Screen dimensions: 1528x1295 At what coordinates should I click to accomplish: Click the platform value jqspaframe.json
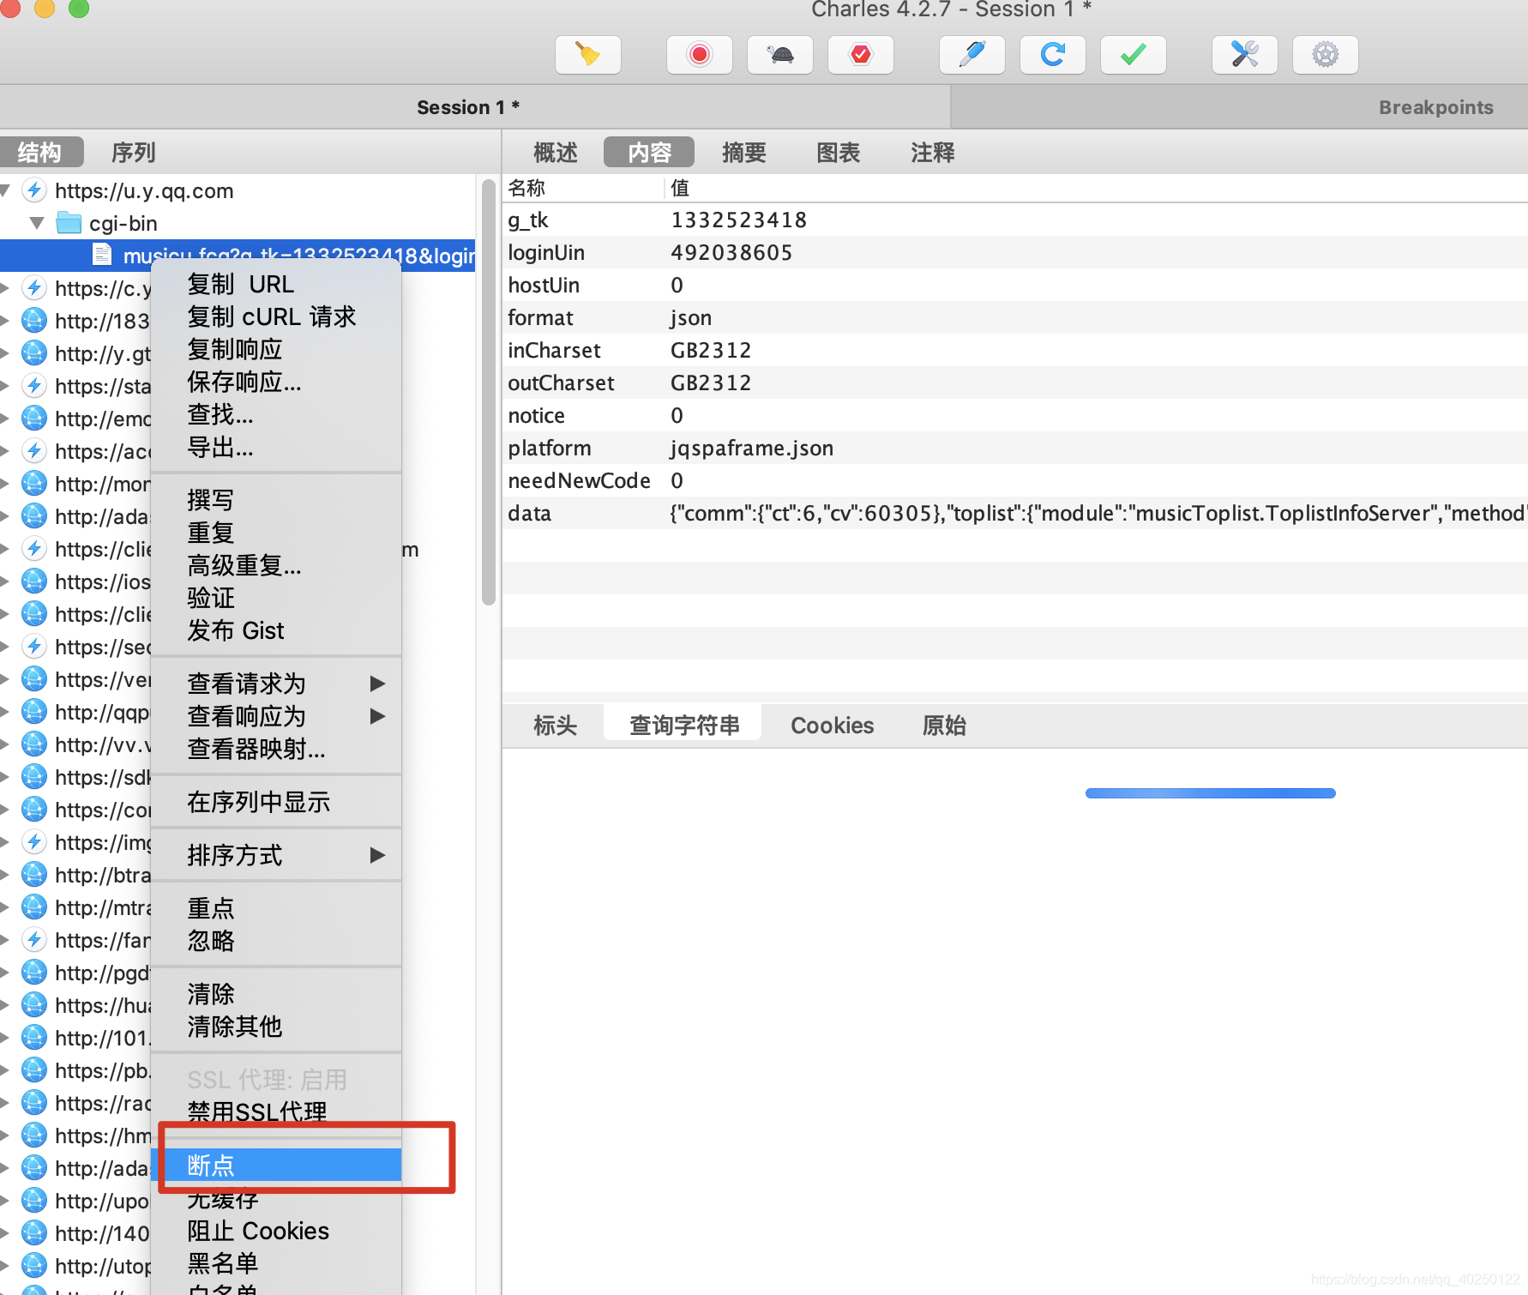[752, 449]
